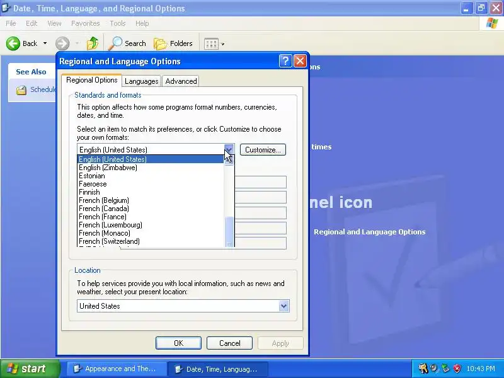Open Regional and Language Options link in background
504x378 pixels.
click(x=370, y=232)
